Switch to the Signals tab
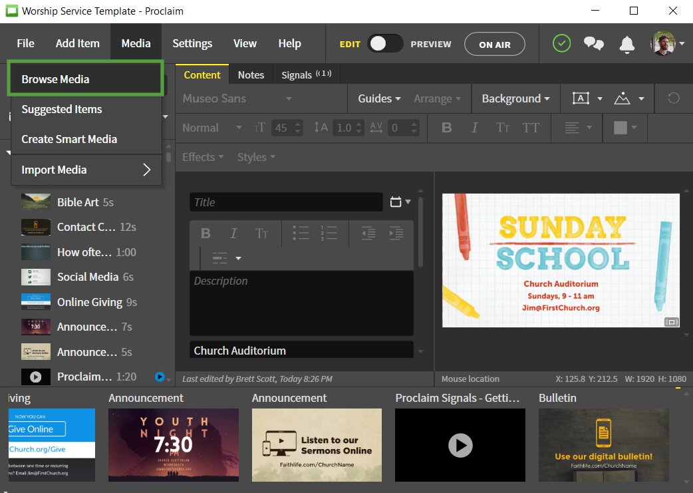693x493 pixels. 307,75
